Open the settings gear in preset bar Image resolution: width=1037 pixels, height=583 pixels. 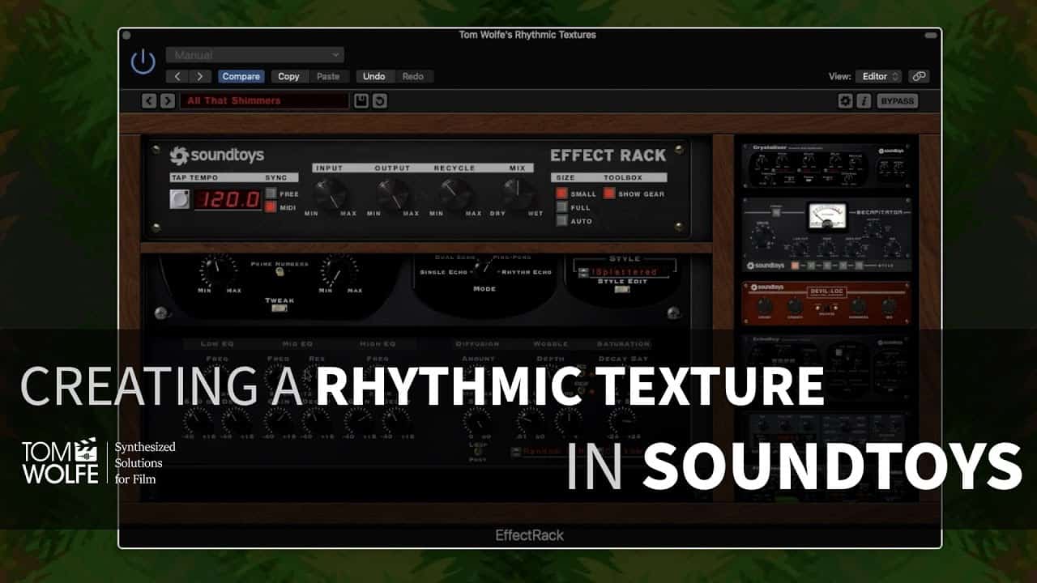(x=846, y=101)
